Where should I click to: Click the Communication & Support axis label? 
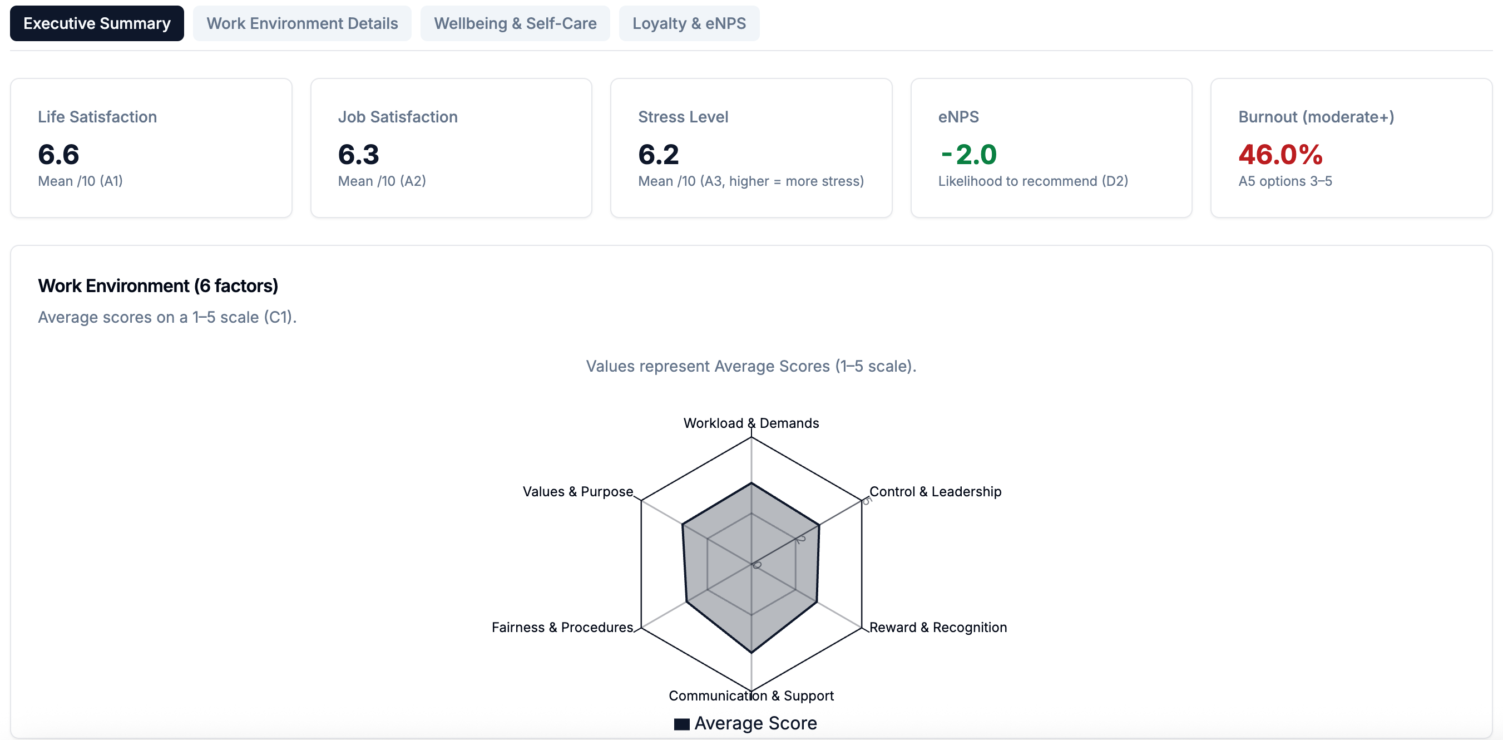[x=751, y=695]
